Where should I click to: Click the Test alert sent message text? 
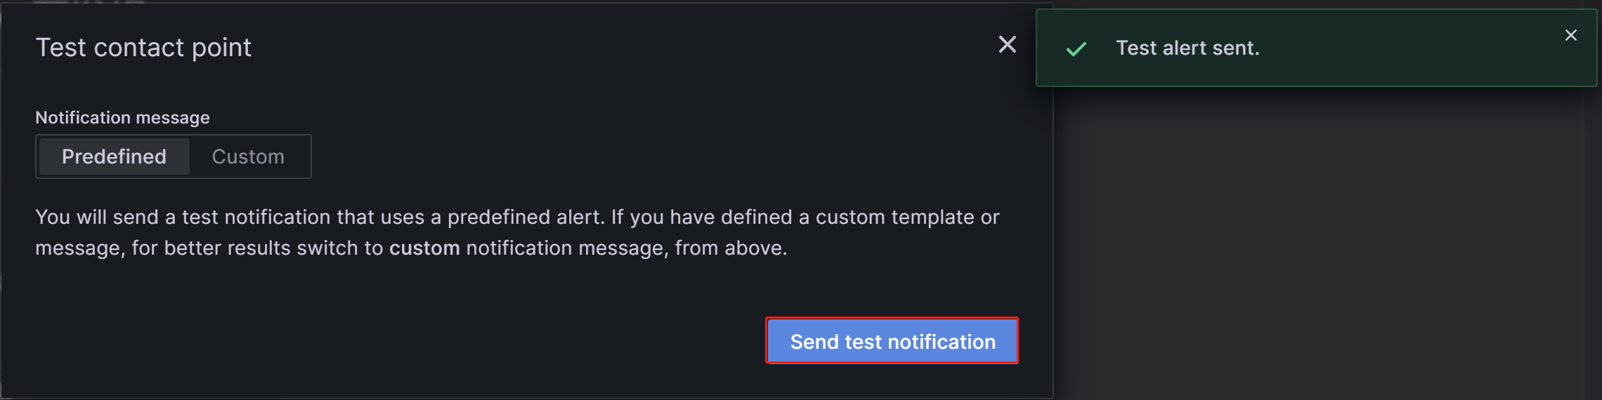coord(1187,48)
